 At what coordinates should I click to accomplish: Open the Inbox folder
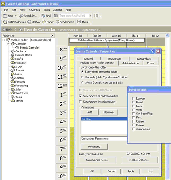click(x=17, y=67)
